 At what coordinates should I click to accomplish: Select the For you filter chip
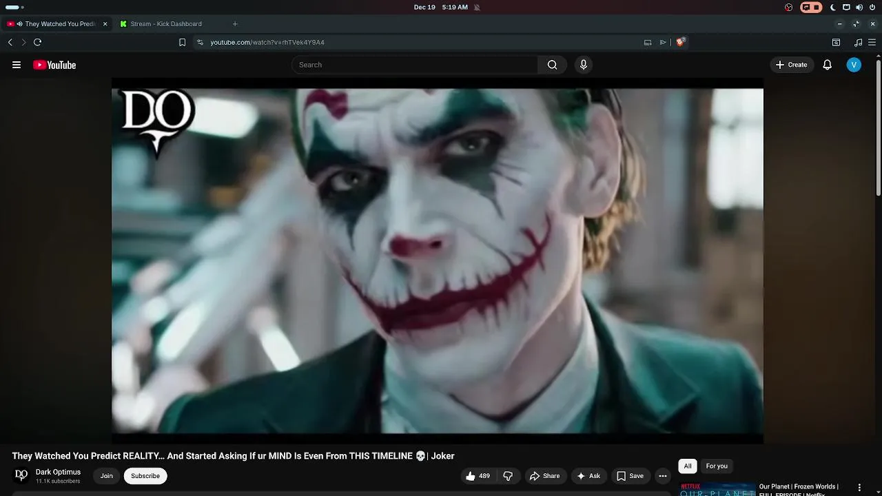(x=717, y=466)
